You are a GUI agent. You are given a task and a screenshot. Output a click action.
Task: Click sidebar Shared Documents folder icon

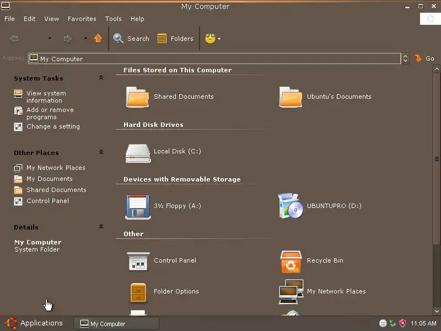pos(18,190)
